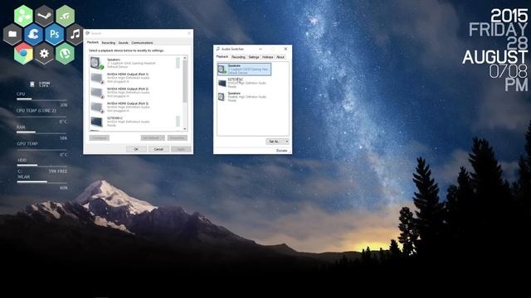
Task: Close the Audio Switcher window
Action: click(x=285, y=49)
